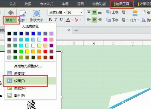151x109 pixels.
Task: Pick the bright red color swatch
Action: pos(45,51)
